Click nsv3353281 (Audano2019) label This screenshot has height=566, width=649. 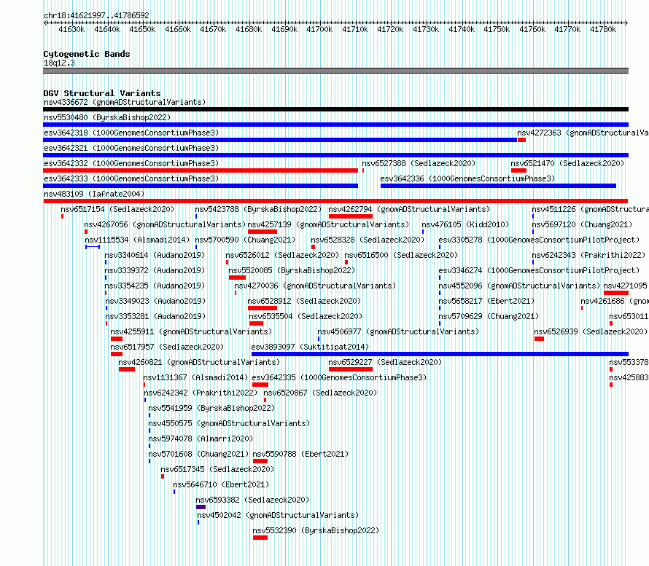pyautogui.click(x=155, y=316)
